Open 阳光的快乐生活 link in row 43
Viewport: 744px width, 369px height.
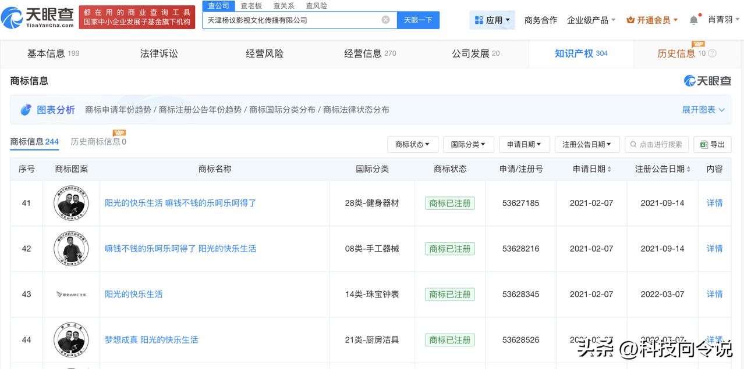134,295
